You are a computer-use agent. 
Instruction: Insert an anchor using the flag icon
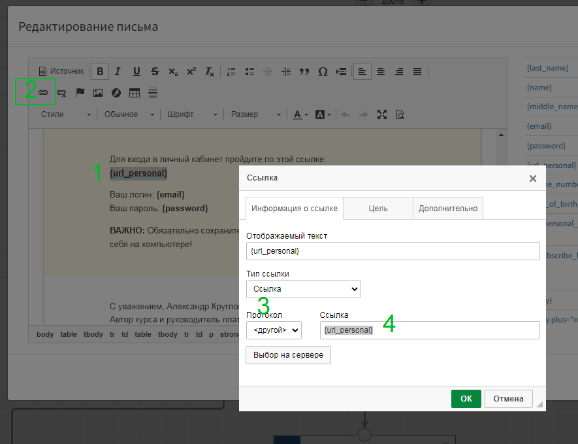[80, 93]
